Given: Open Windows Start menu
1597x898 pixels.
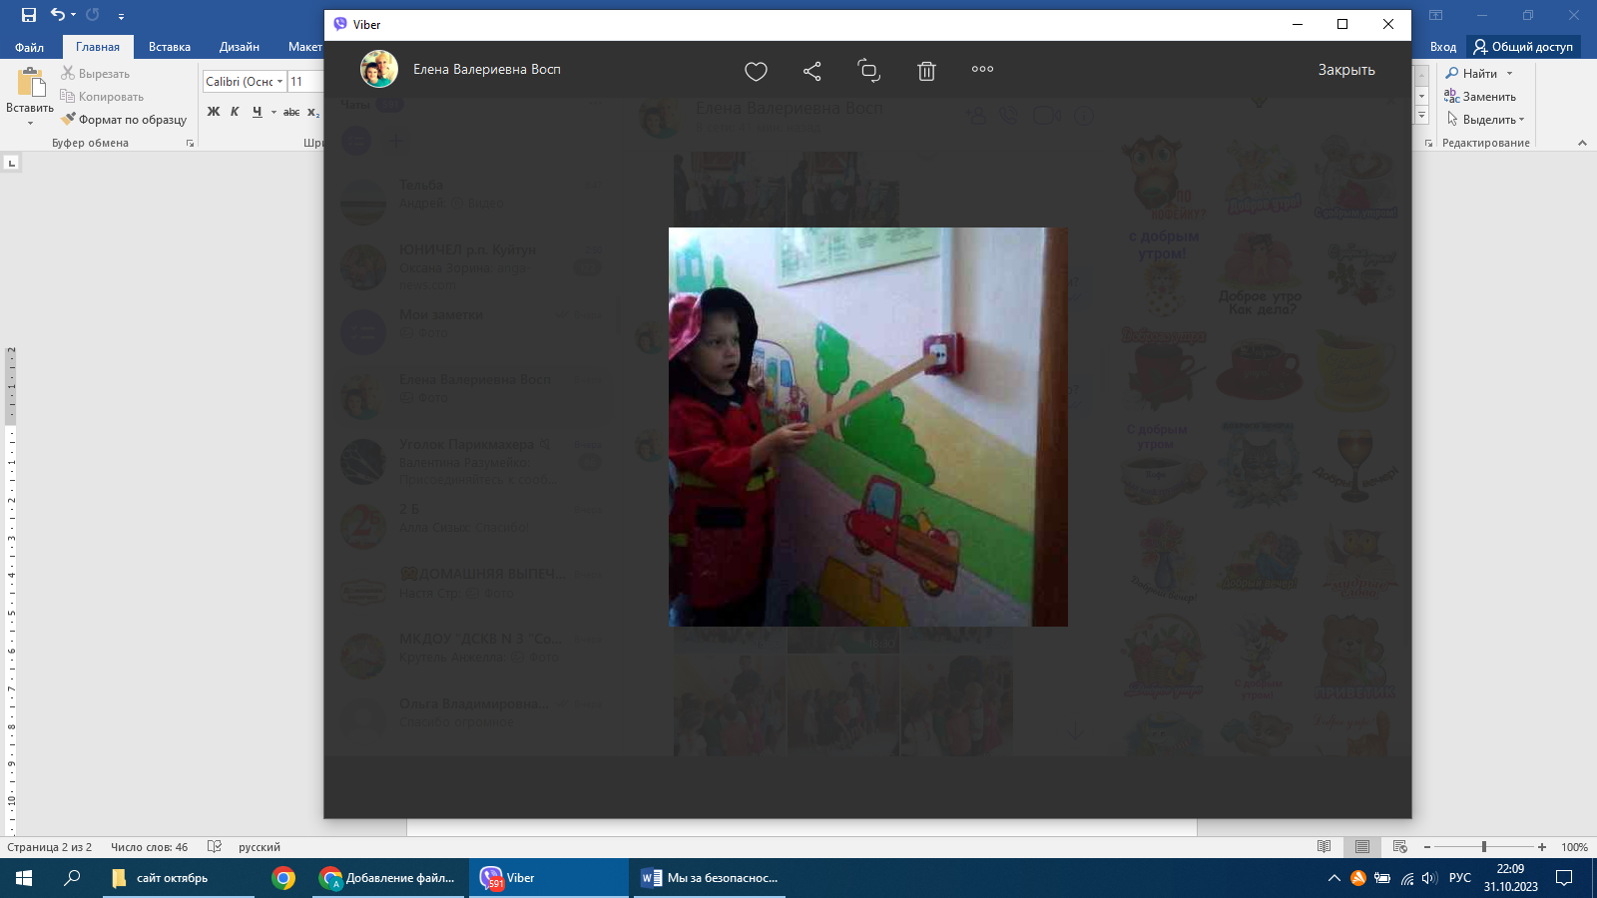Looking at the screenshot, I should [x=24, y=878].
